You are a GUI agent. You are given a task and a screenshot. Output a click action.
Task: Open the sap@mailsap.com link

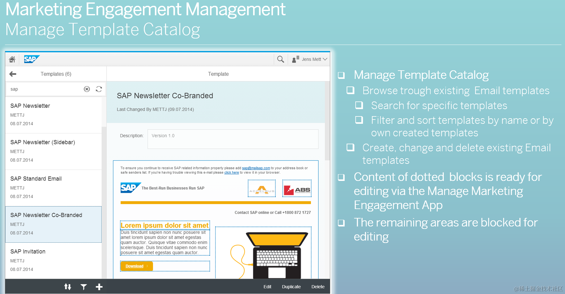coord(256,168)
